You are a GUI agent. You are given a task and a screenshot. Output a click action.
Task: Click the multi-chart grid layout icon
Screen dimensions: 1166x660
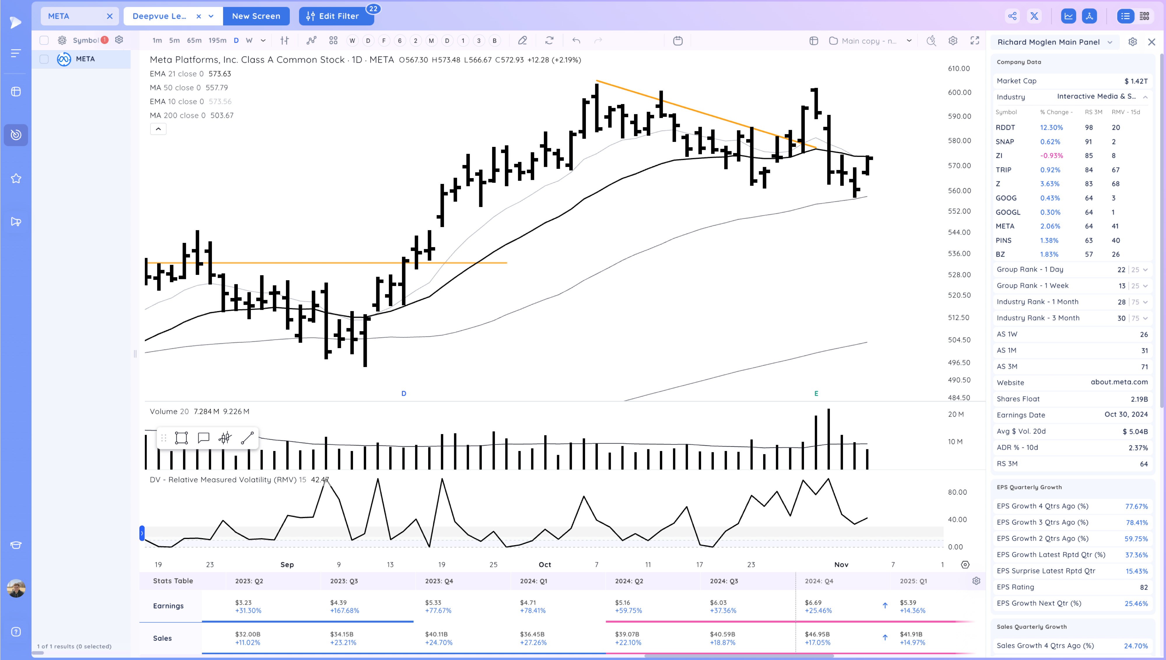tap(333, 41)
